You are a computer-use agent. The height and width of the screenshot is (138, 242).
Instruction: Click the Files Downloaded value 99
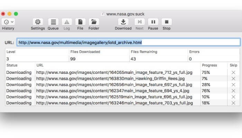pos(73,59)
